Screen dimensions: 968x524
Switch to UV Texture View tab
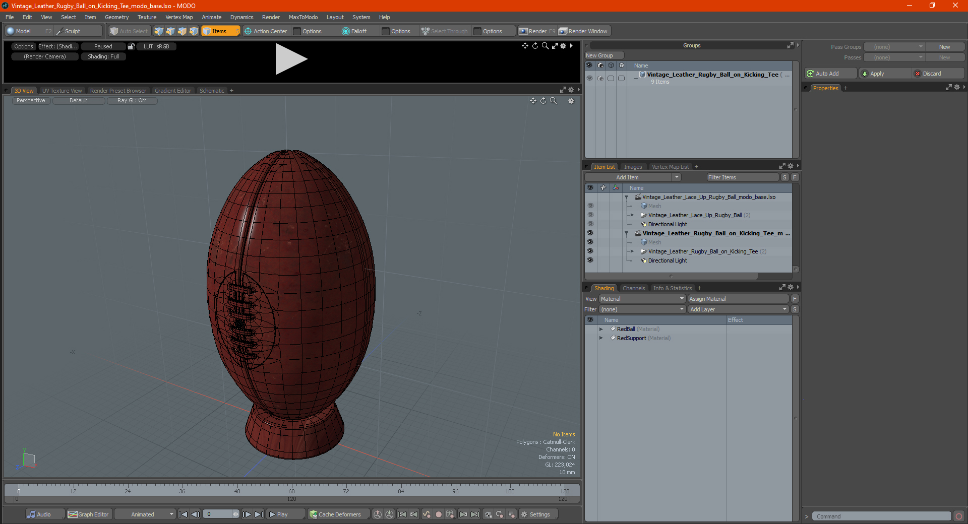click(62, 91)
